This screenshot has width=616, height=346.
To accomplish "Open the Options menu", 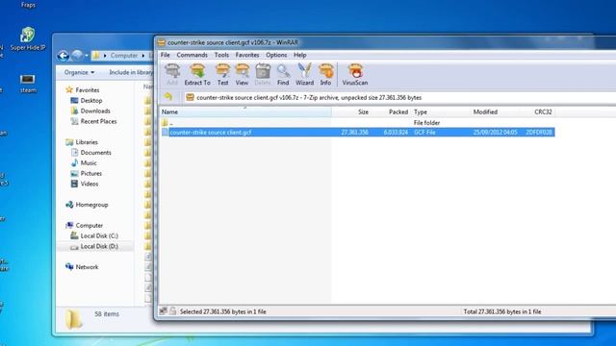I will point(276,55).
